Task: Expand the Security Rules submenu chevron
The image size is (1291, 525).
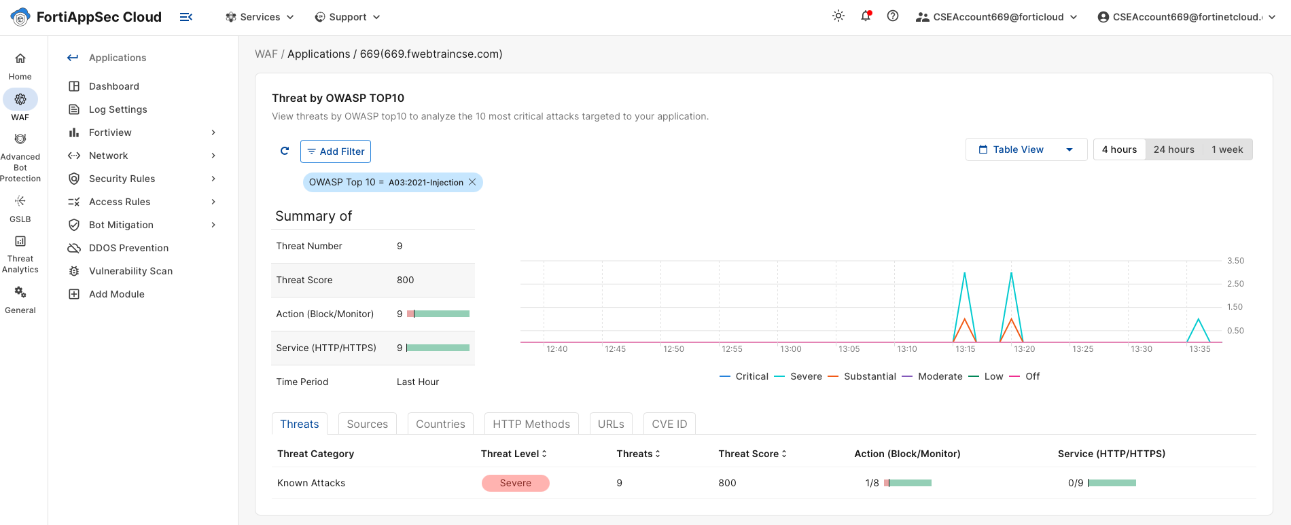Action: pos(213,179)
